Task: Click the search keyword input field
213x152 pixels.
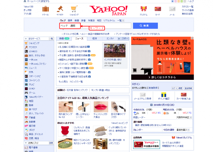Action: 95,26
